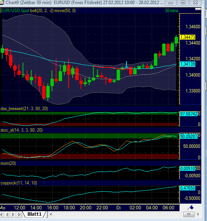Screen dimensions: 207x221
Task: Click the 30 mins timeframe label
Action: [171, 11]
